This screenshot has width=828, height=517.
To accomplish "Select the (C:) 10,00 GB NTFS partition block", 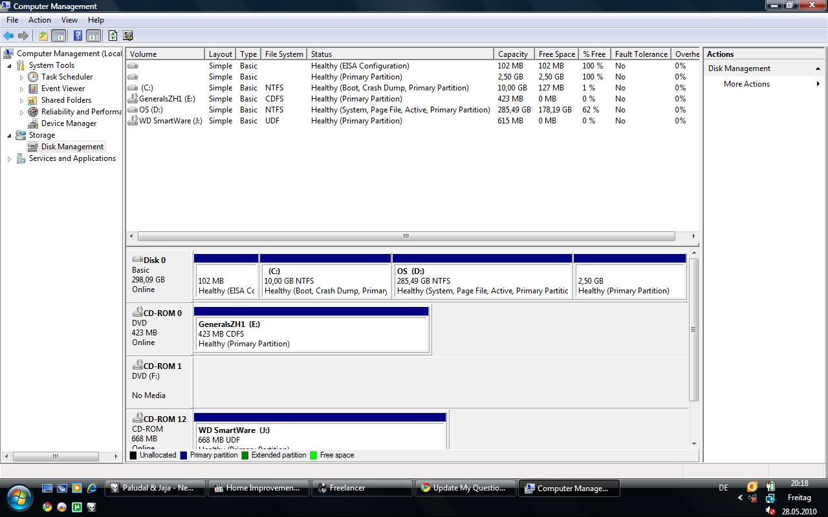I will pos(325,276).
